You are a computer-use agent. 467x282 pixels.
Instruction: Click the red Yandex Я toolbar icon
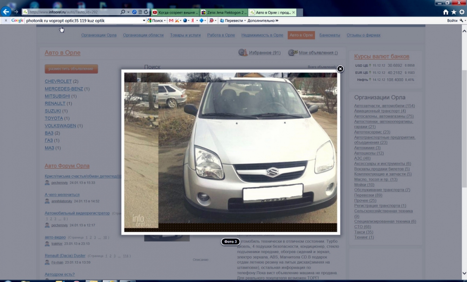(x=193, y=20)
